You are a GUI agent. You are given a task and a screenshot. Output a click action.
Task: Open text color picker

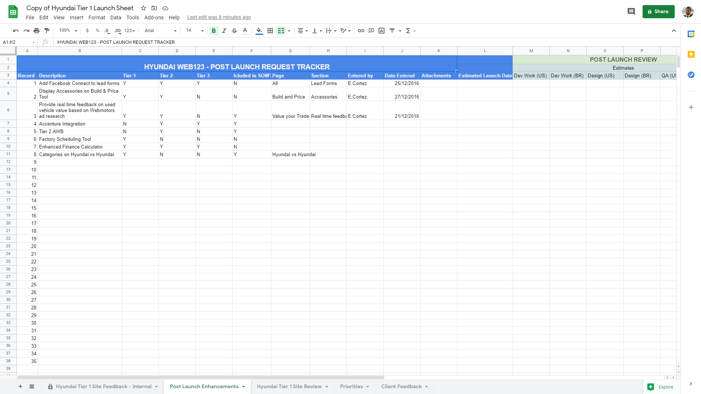[245, 31]
